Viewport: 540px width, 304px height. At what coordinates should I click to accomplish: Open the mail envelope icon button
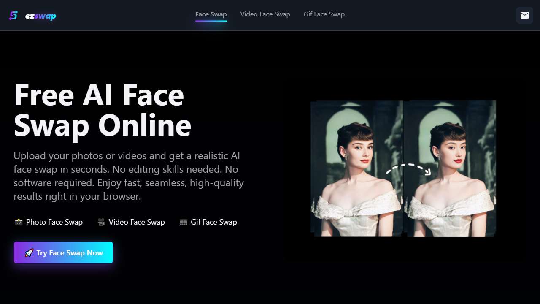tap(524, 15)
